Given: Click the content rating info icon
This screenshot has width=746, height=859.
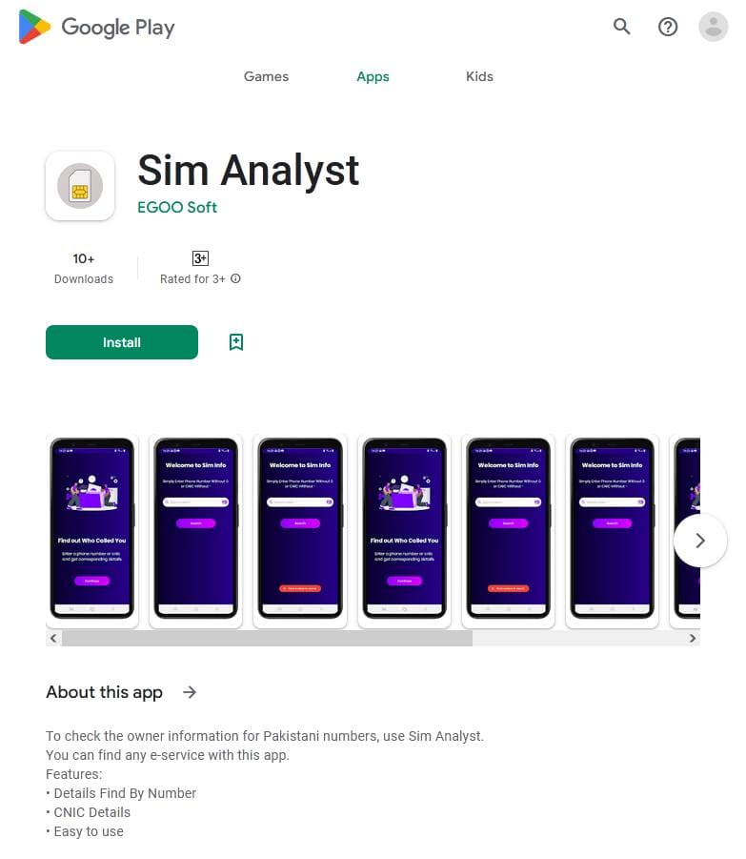Looking at the screenshot, I should tap(235, 278).
